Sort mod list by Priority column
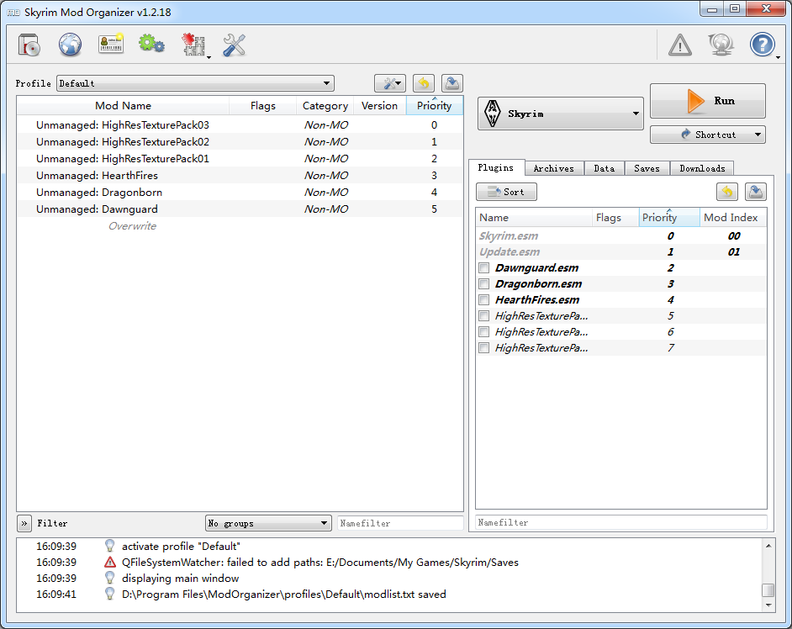792x629 pixels. click(435, 106)
